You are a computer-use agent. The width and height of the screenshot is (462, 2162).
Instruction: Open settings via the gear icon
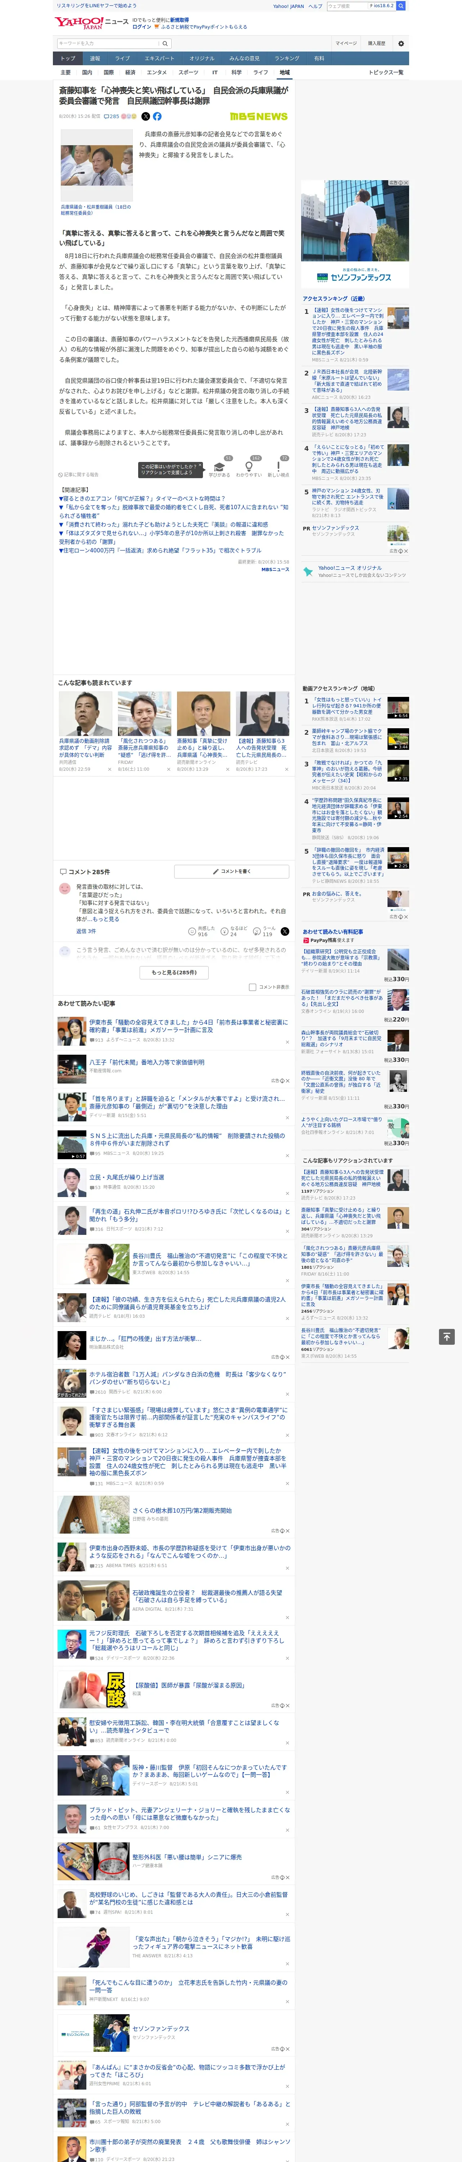click(401, 43)
